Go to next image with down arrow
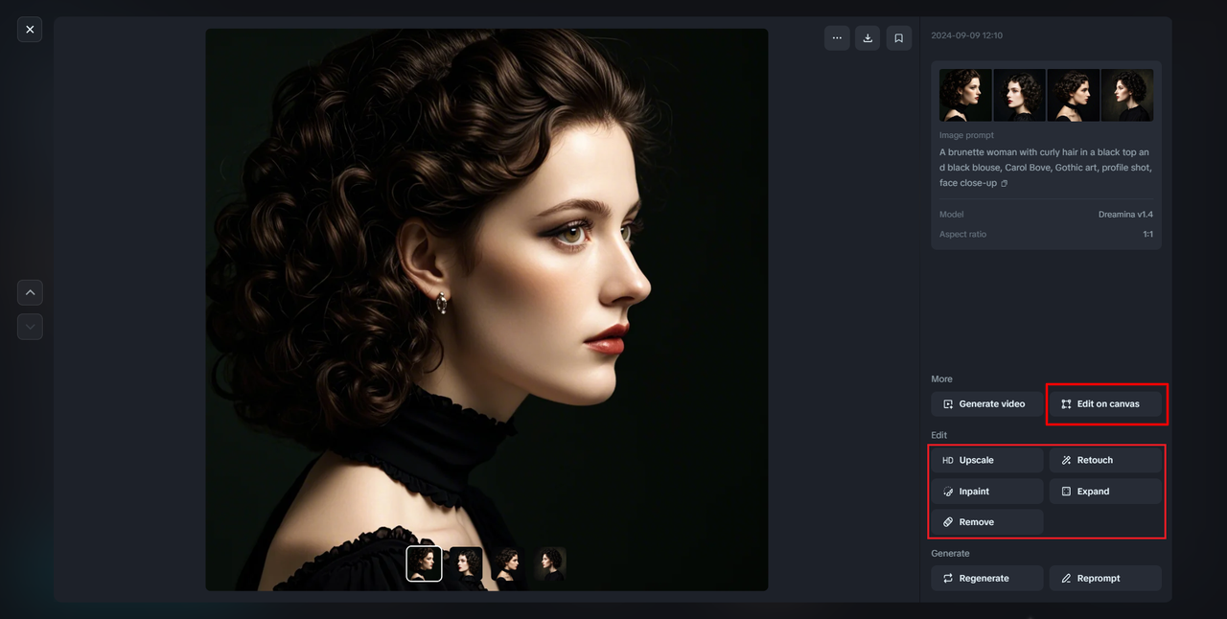1227x619 pixels. pyautogui.click(x=30, y=327)
